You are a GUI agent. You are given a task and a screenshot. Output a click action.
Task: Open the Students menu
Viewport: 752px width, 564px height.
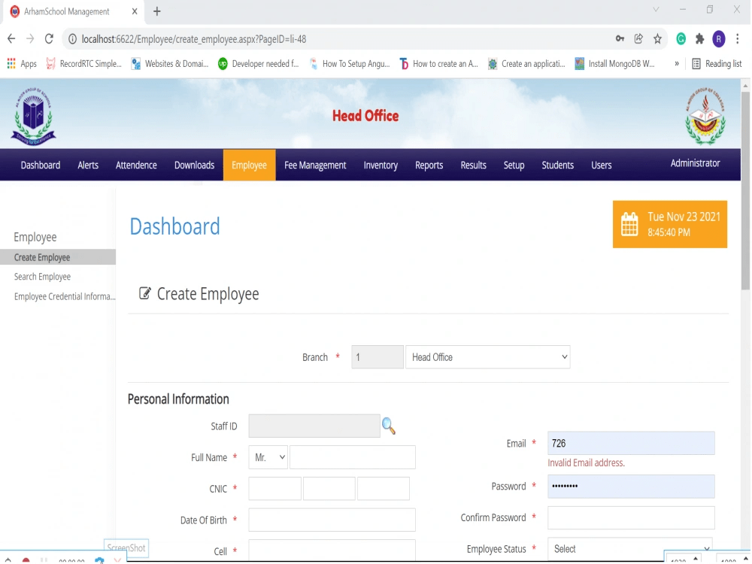(x=558, y=165)
